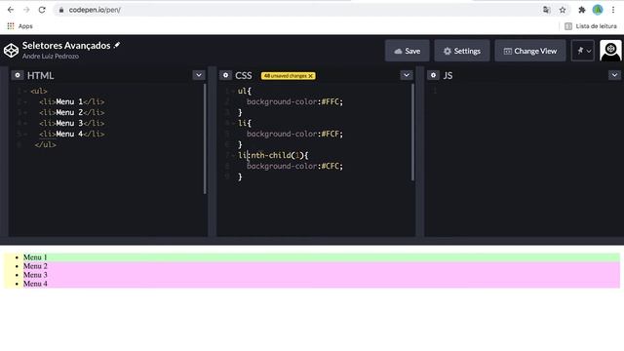Click Menu 3 in the preview output
This screenshot has width=624, height=351.
click(35, 275)
